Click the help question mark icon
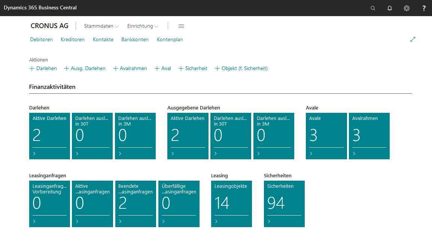Screen dimensions: 432x244 pos(424,8)
